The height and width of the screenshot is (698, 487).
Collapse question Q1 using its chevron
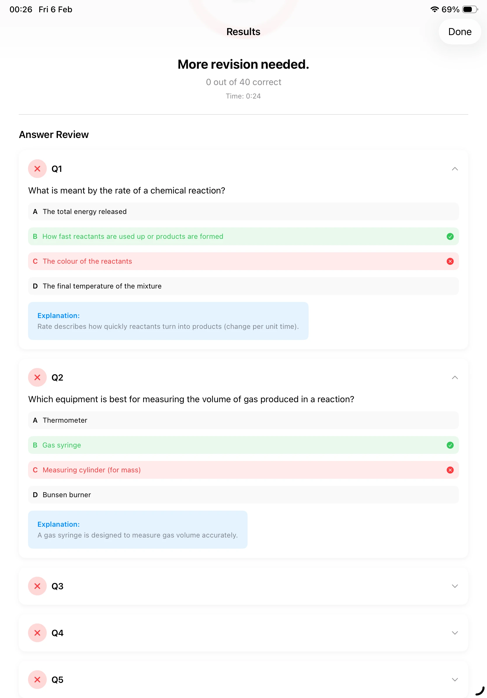click(x=455, y=169)
